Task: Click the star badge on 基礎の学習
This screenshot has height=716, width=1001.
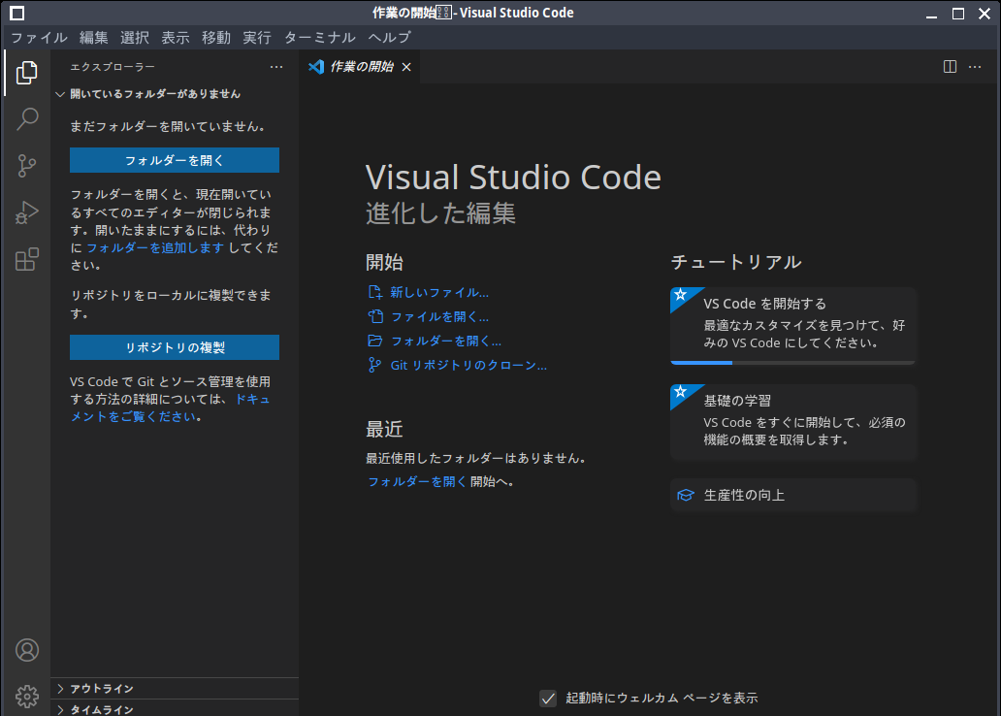Action: [681, 392]
